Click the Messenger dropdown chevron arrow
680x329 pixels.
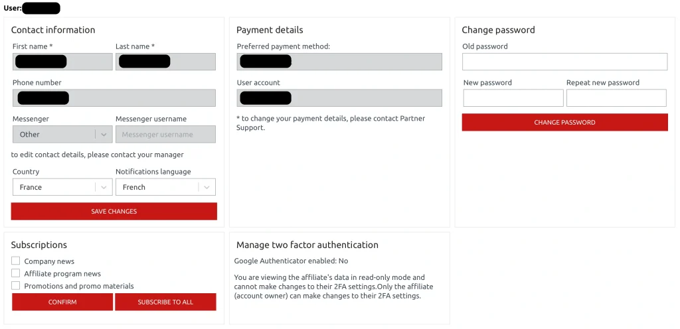coord(104,135)
